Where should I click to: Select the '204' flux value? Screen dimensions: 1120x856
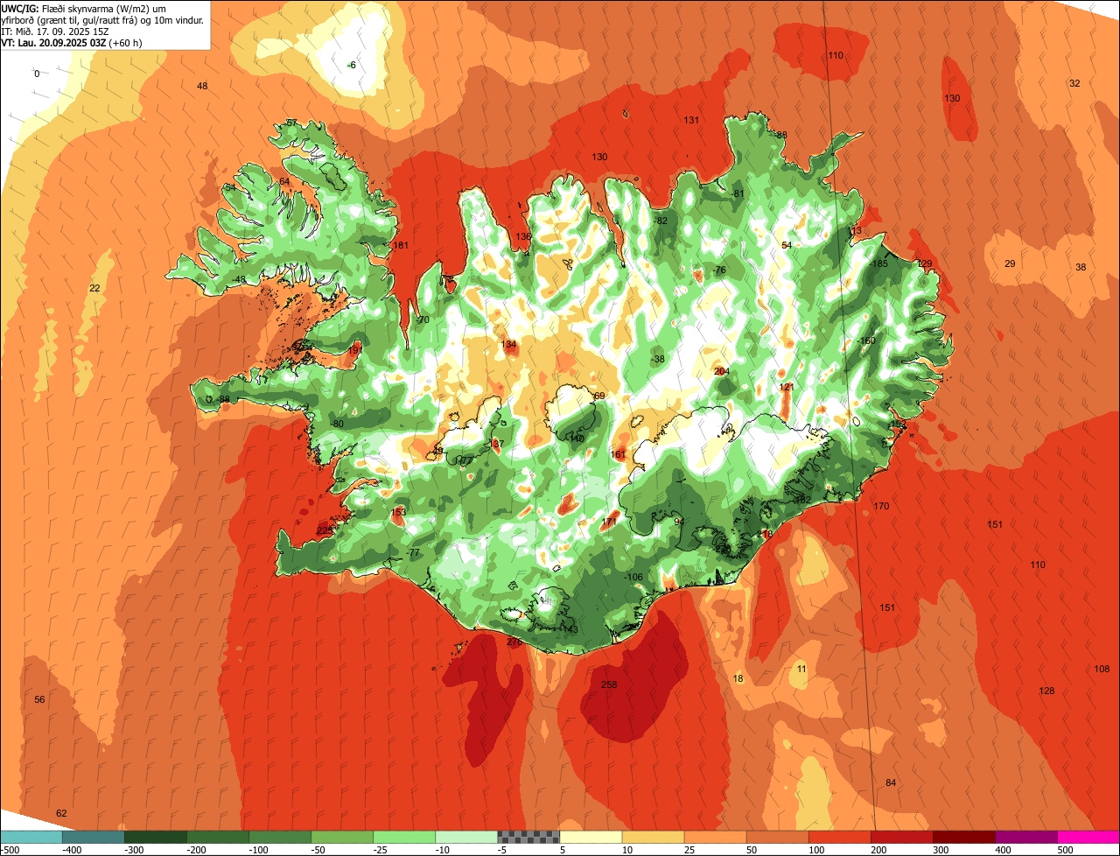(722, 371)
